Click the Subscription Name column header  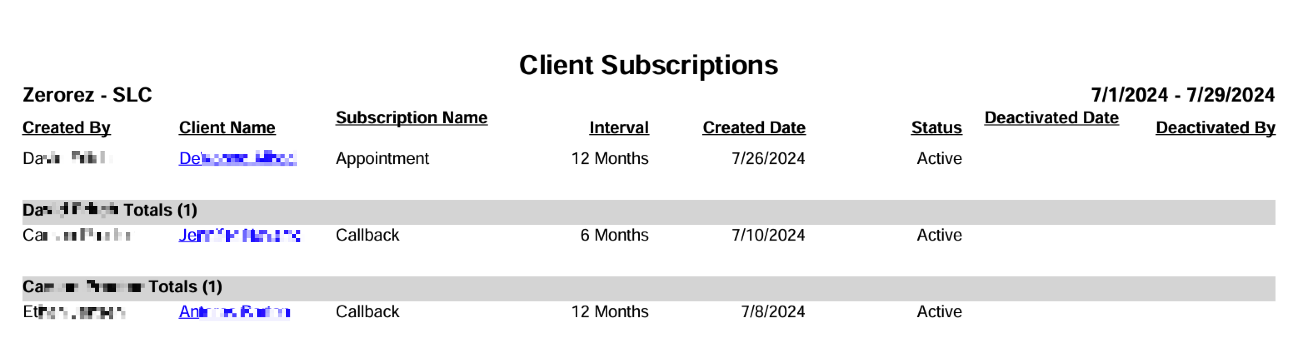(x=412, y=117)
